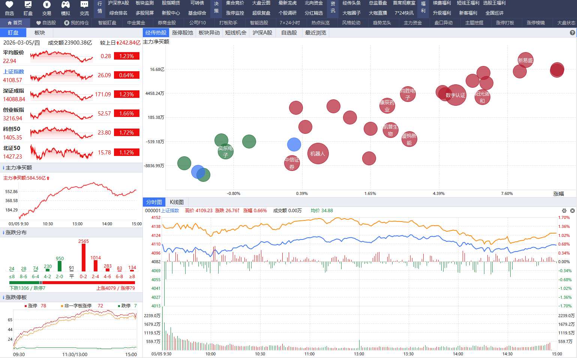
Task: Open 北向资金 in the top menu
Action: click(313, 3)
